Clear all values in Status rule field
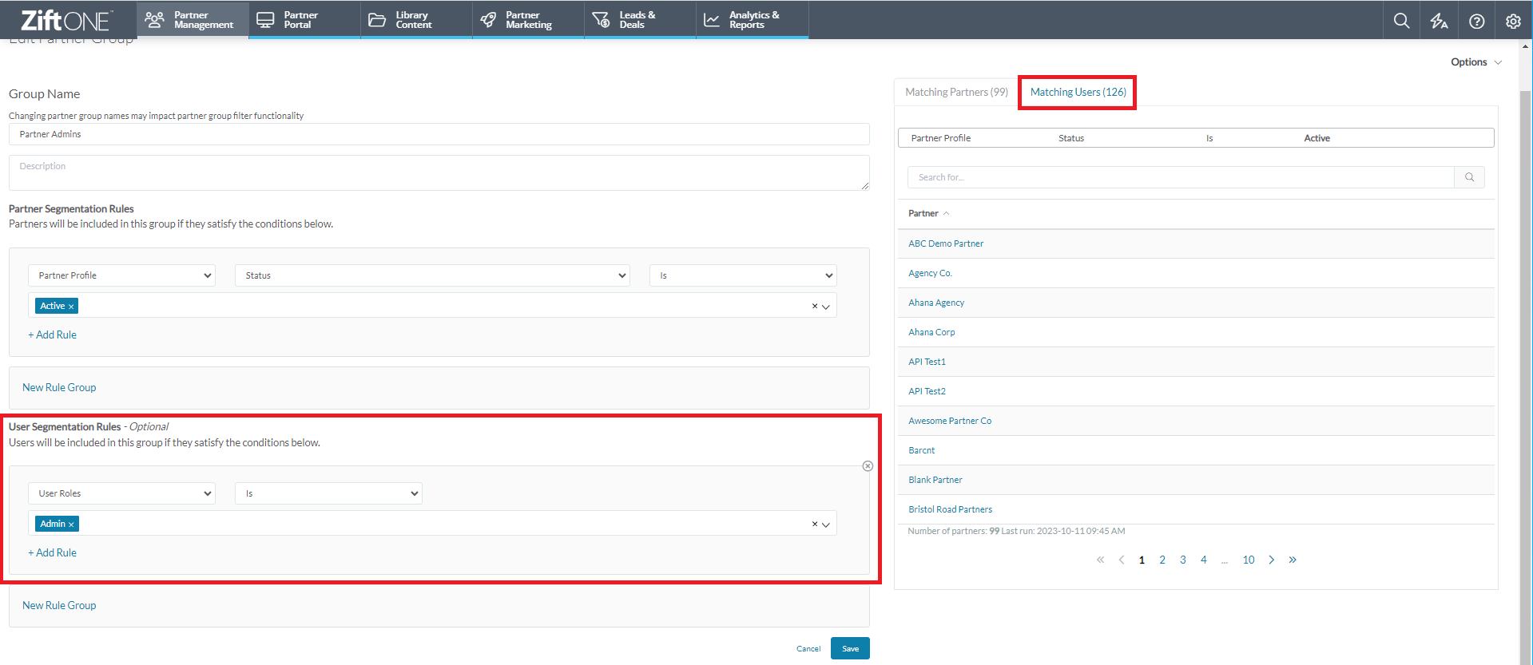This screenshot has height=665, width=1533. (x=814, y=306)
